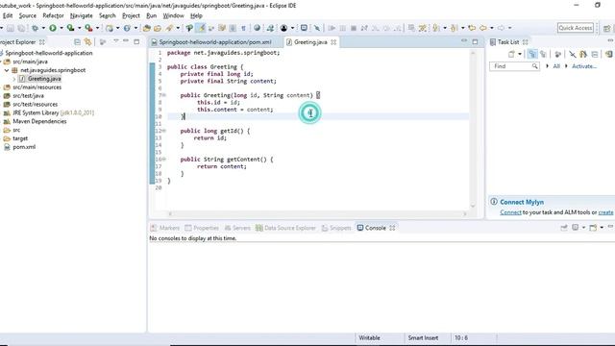615x346 pixels.
Task: Click the Activate... link in Task List
Action: coord(584,66)
